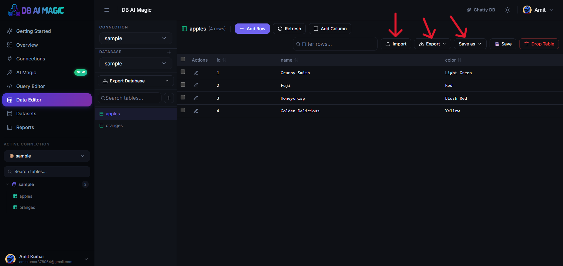Click the plus icon beside DATABASE label

pos(169,52)
